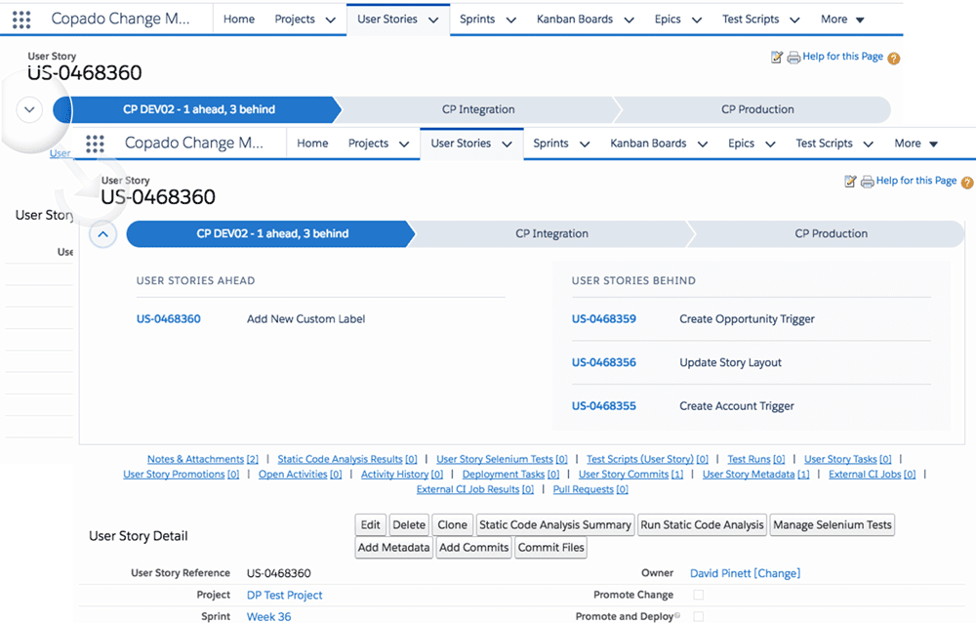Open app launcher grid in back window
The image size is (976, 623).
21,20
